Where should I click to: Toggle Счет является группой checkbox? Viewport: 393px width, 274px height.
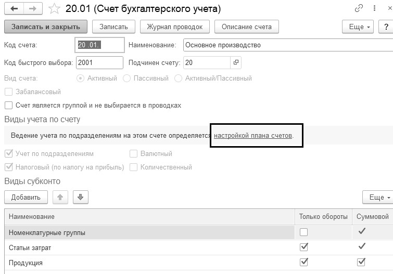click(x=8, y=106)
